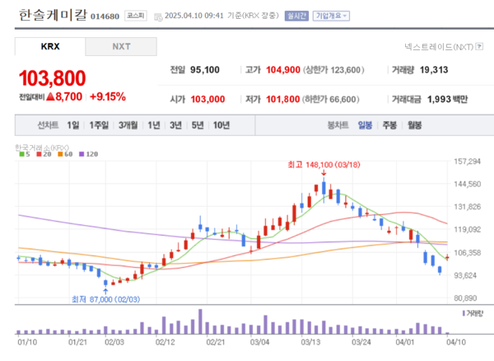The width and height of the screenshot is (494, 361).
Task: Click the 코스피 market badge
Action: (x=136, y=16)
